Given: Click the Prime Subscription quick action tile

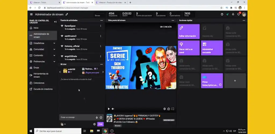Looking at the screenshot, I should 212,81.
